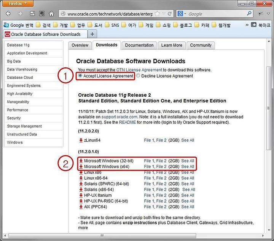Screen dimensions: 274x241
Task: Open the Firefox menu button
Action: pyautogui.click(x=18, y=3)
